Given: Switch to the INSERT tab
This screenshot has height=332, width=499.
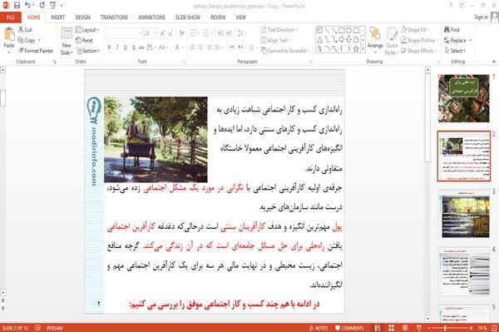Looking at the screenshot, I should [57, 17].
